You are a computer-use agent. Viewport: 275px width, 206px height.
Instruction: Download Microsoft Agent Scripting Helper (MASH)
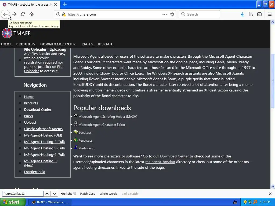click(x=108, y=117)
